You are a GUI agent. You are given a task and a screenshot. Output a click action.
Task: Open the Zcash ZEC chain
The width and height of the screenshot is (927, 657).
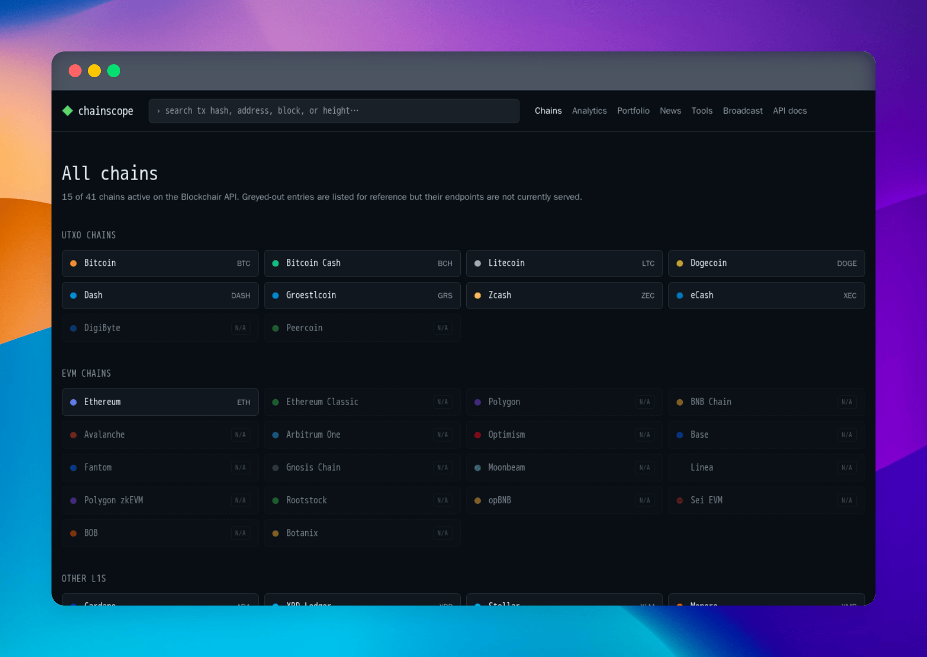tap(564, 295)
